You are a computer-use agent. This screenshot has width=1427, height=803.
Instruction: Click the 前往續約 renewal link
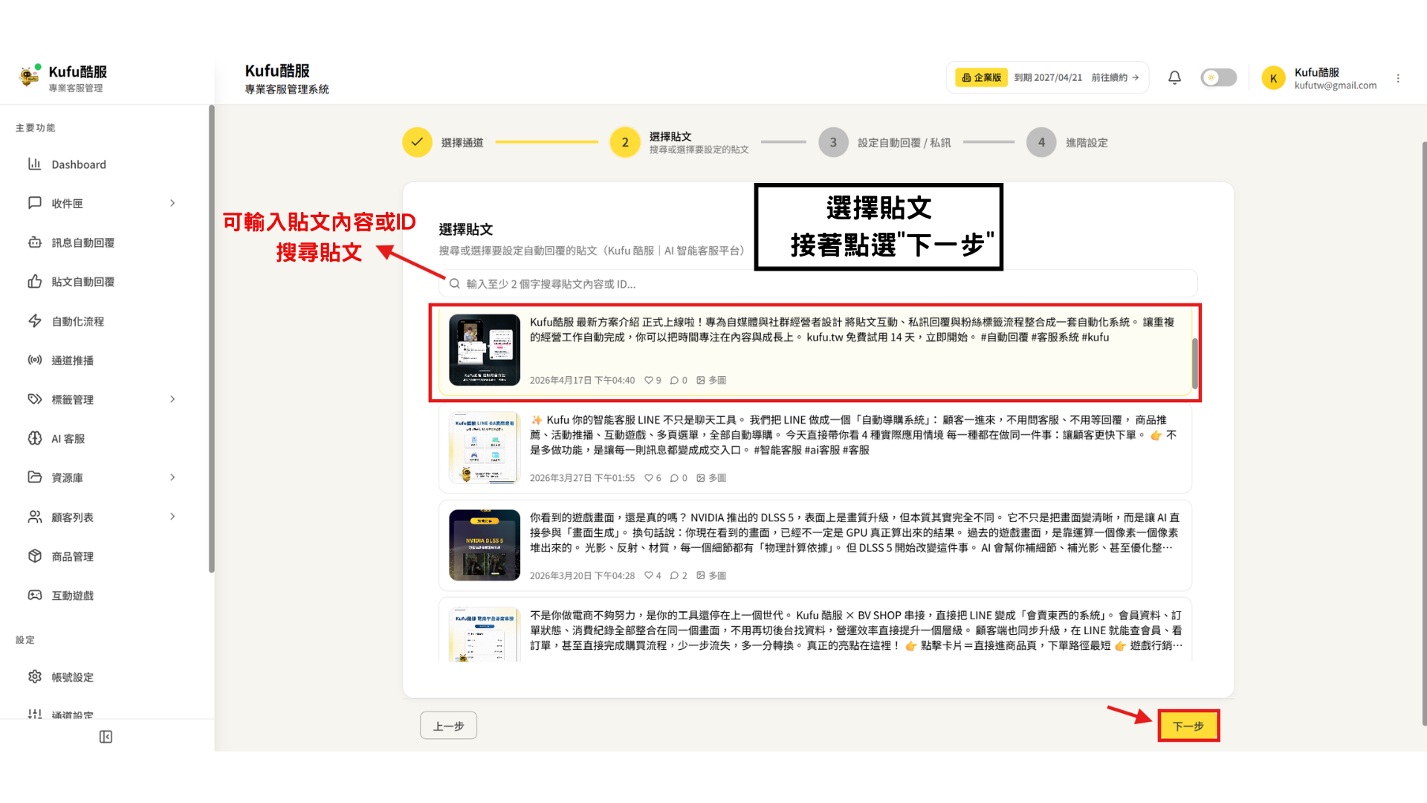click(x=1115, y=77)
